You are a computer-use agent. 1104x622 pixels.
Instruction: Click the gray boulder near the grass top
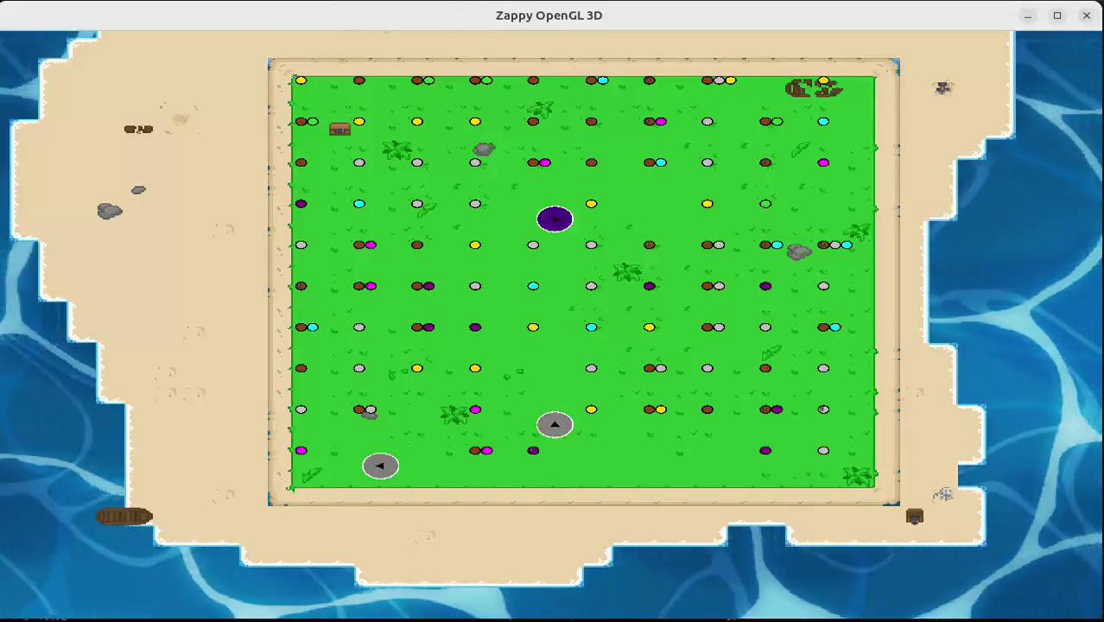484,149
